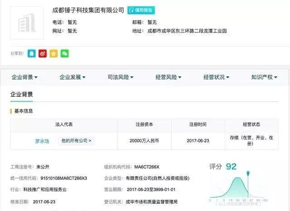The width and height of the screenshot is (290, 211).
Task: Select the 企业背景 section tab heading
Action: click(22, 94)
